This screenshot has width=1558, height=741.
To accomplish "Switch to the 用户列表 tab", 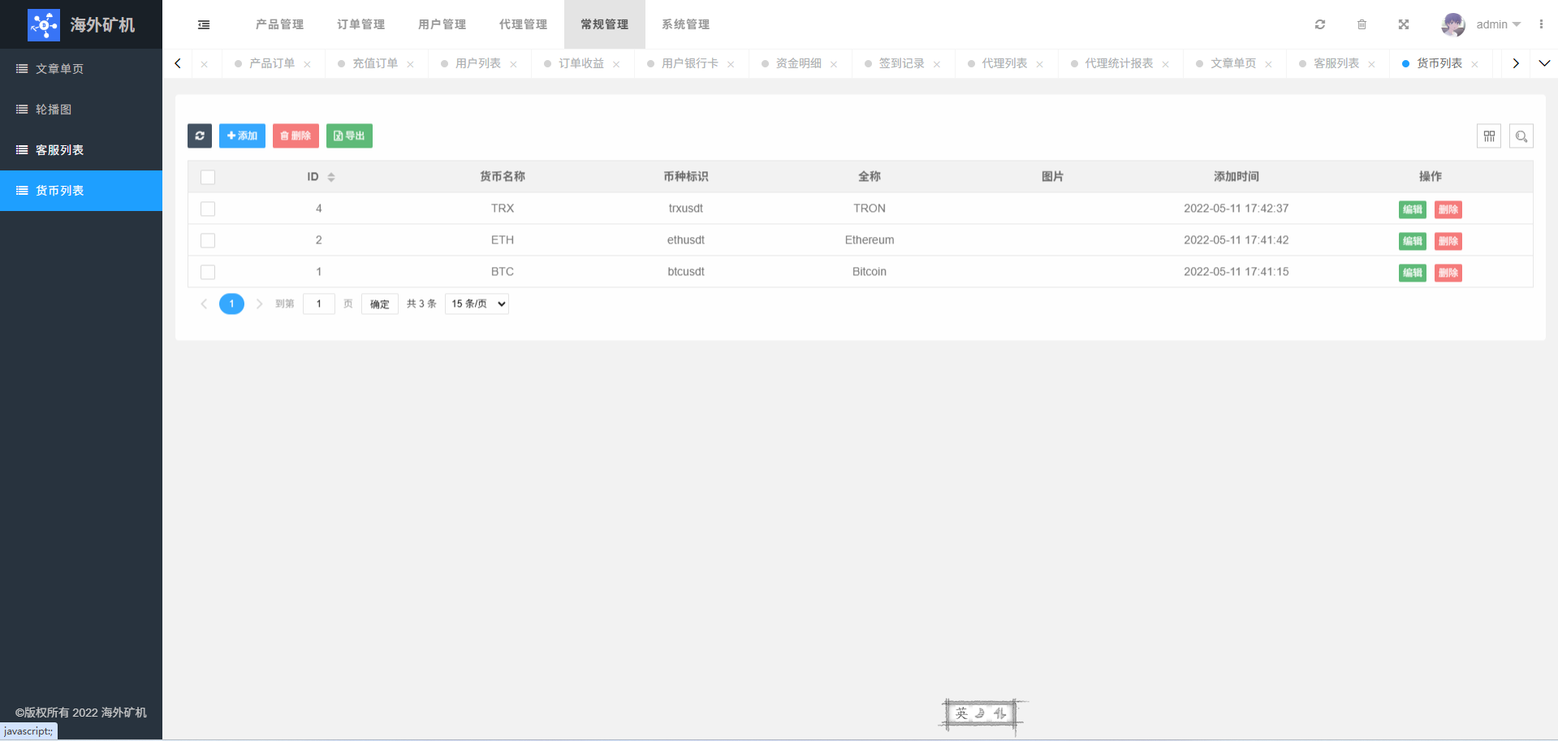I will [477, 63].
